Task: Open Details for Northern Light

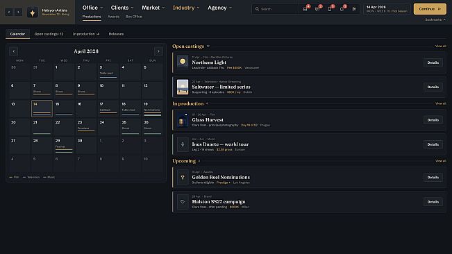Action: [x=433, y=62]
